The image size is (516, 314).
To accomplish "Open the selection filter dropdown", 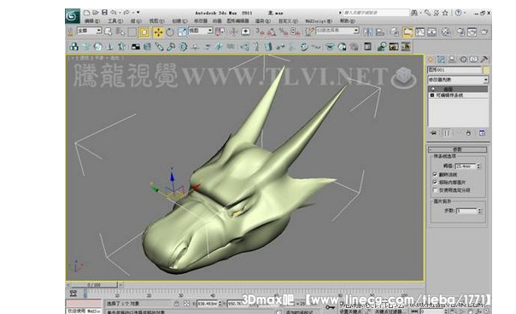I will click(x=89, y=31).
